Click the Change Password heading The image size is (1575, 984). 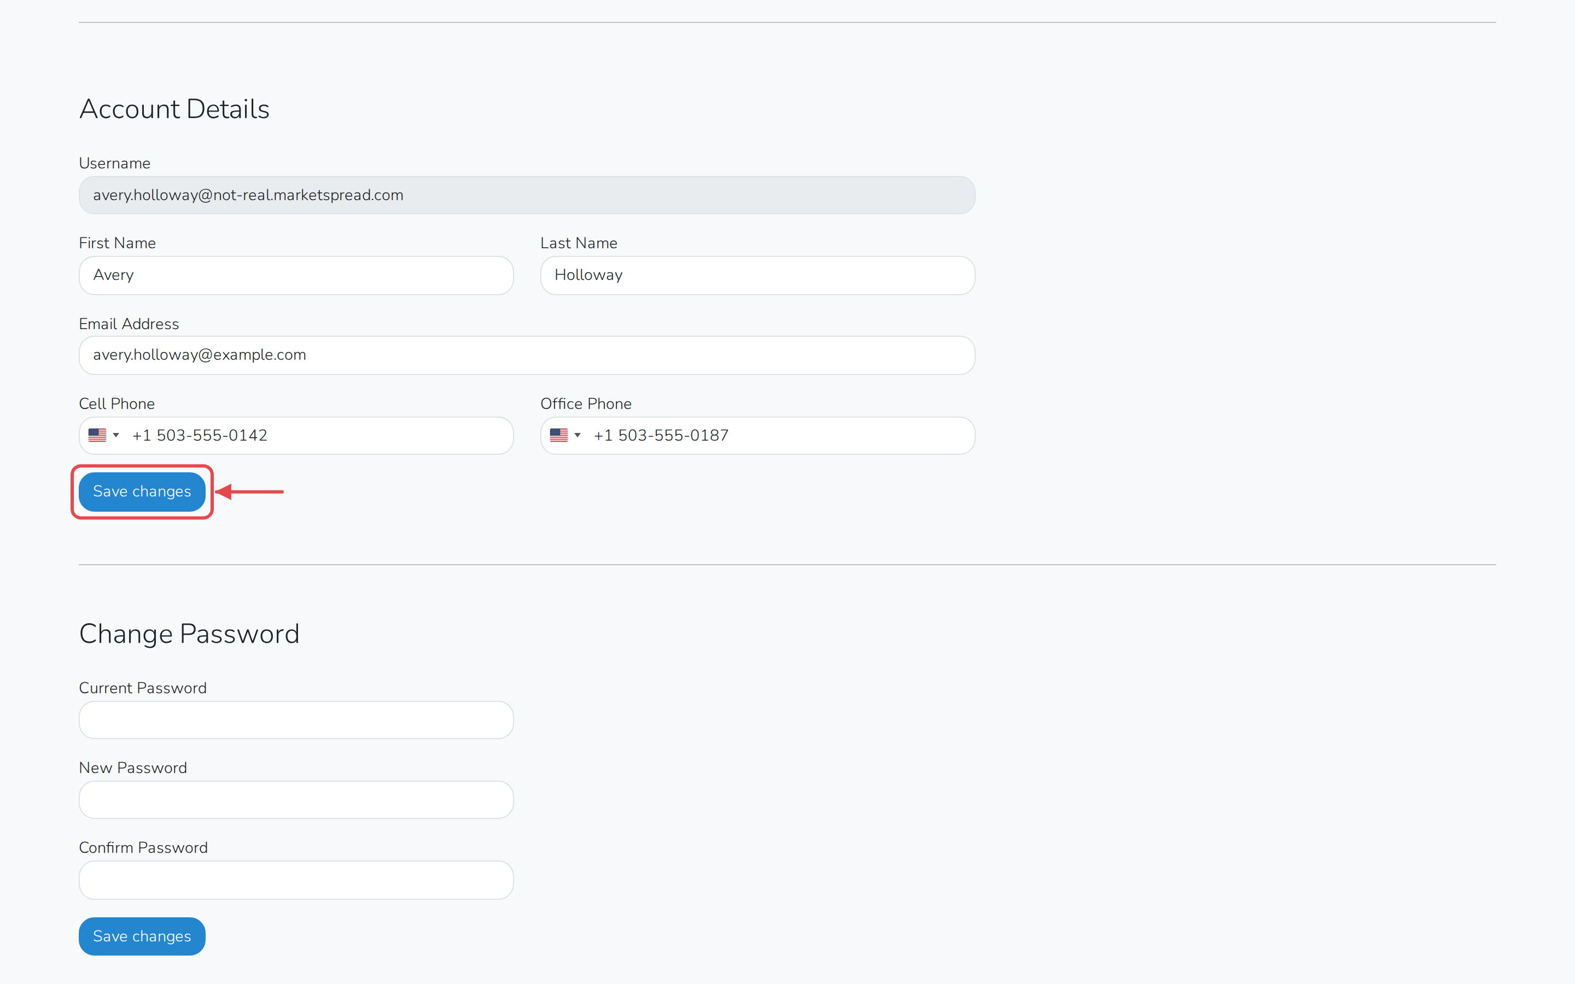click(x=189, y=634)
